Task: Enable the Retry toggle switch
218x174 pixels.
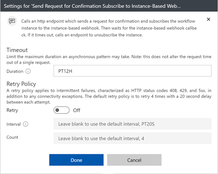Action: (x=61, y=110)
